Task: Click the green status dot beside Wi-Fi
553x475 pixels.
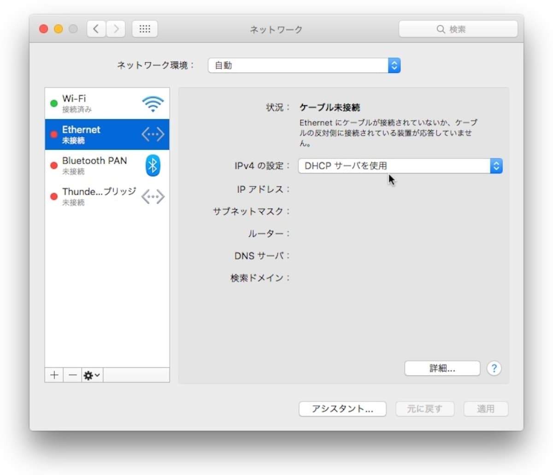Action: [54, 104]
